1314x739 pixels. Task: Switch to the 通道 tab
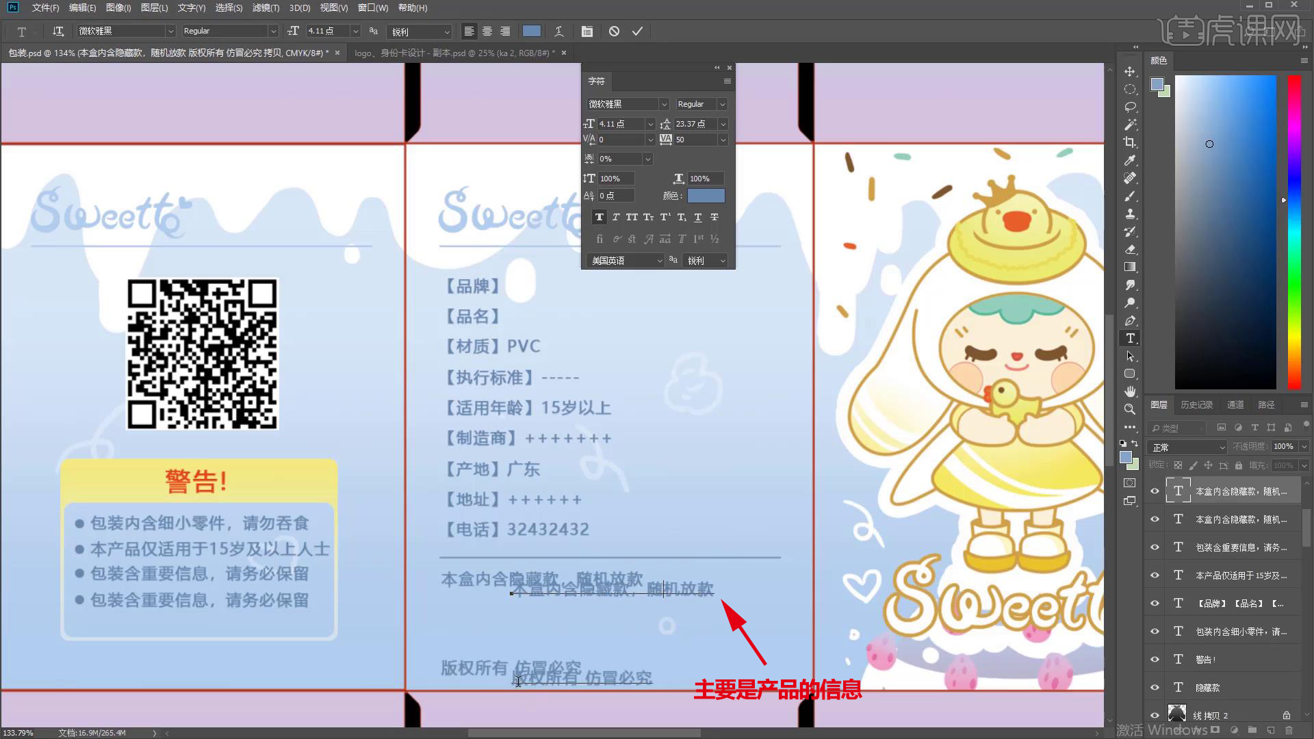point(1235,405)
